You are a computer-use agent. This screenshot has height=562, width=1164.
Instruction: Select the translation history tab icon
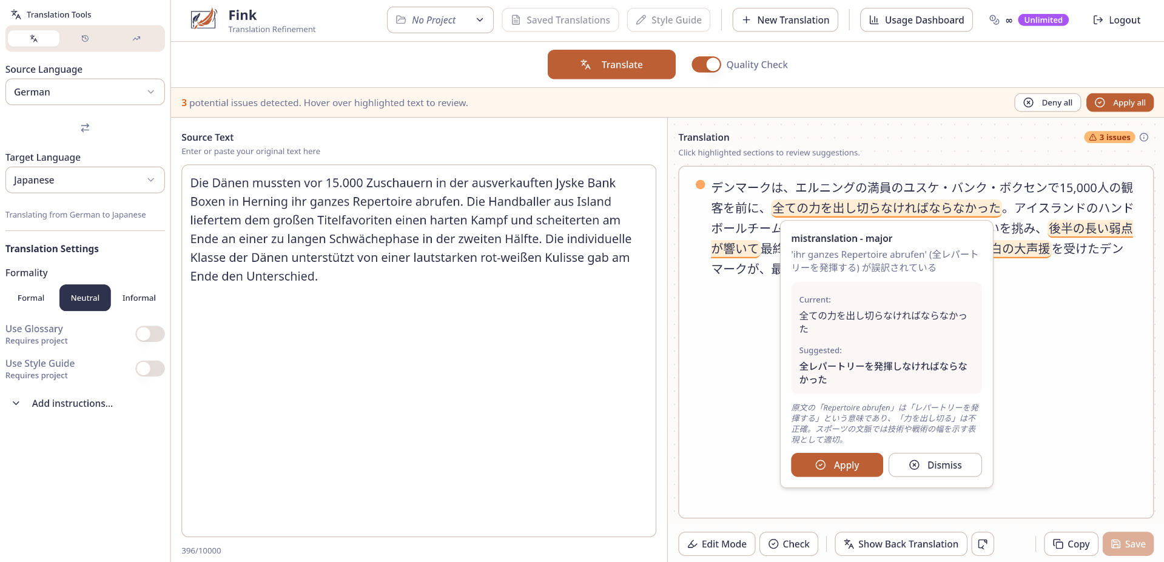tap(84, 38)
